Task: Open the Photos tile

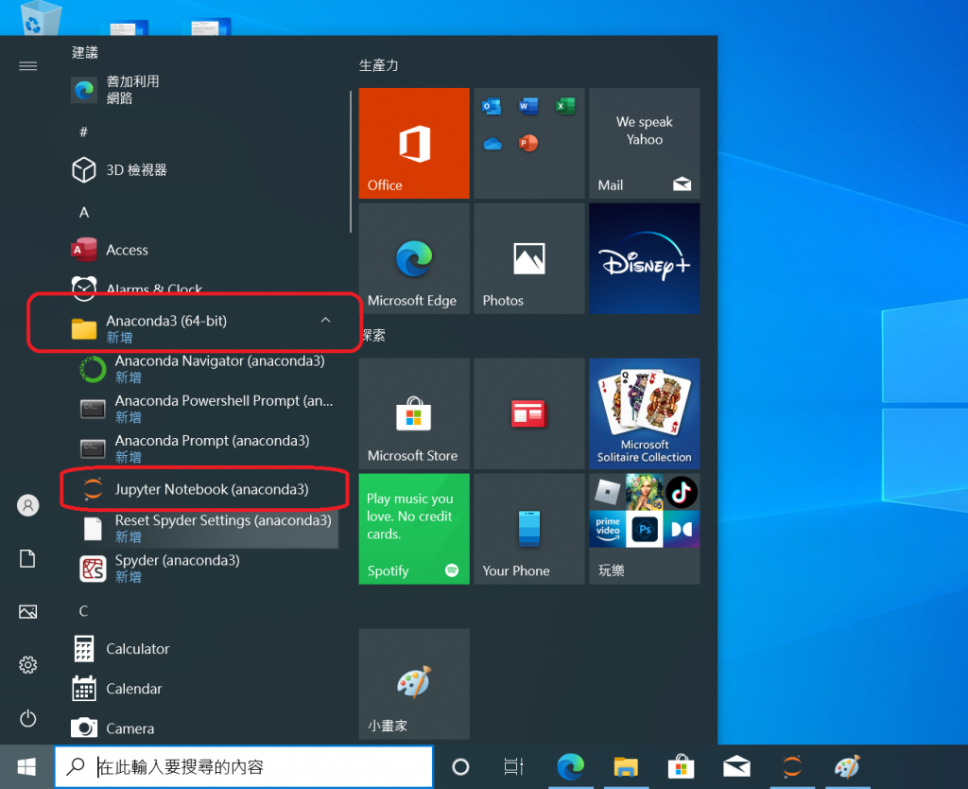Action: pyautogui.click(x=529, y=258)
